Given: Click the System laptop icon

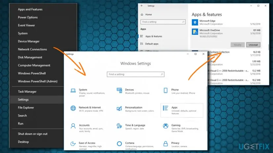Looking at the screenshot, I should point(73,91).
